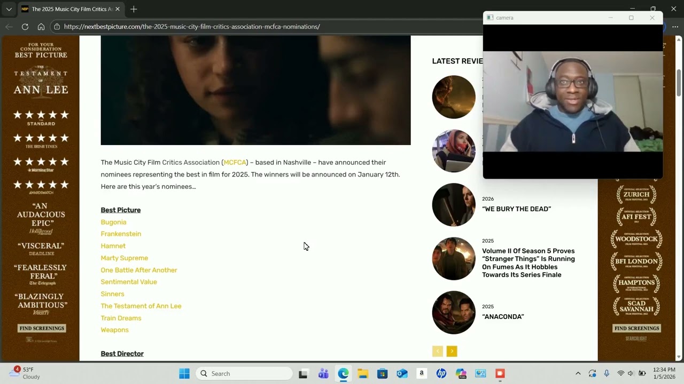Open Amazon app from taskbar
The width and height of the screenshot is (684, 384).
coord(422,373)
